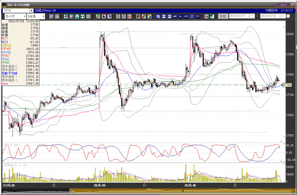Click the chart app icon in title bar
Screen dimensions: 297x195
pyautogui.click(x=4, y=5)
